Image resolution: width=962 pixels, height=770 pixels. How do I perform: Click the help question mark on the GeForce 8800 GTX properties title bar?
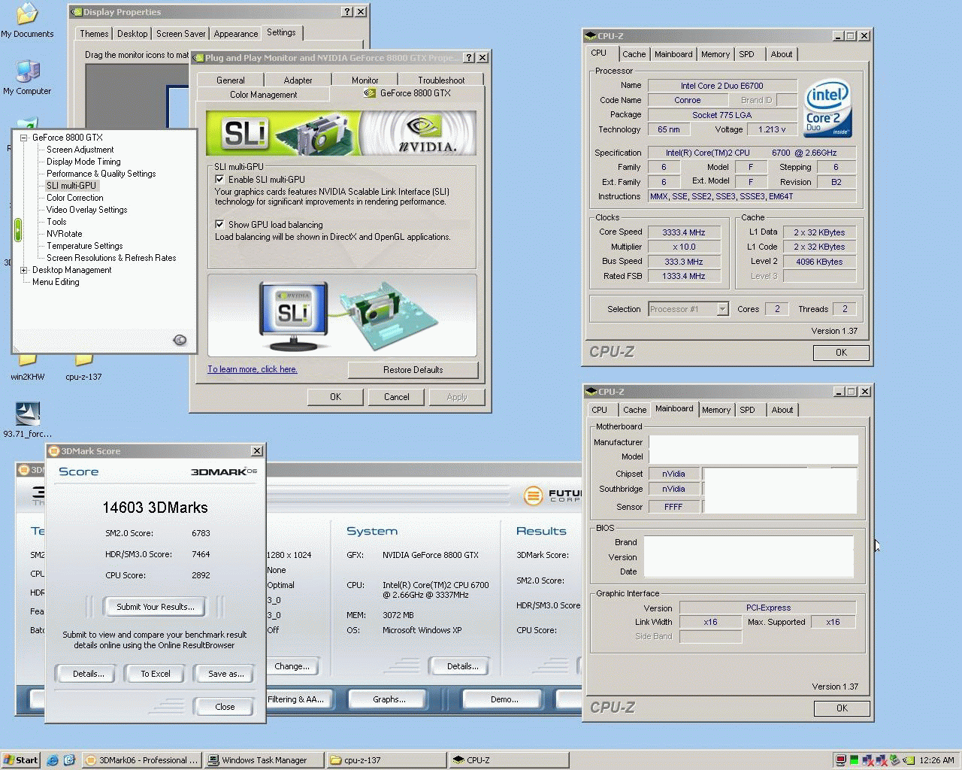tap(468, 57)
